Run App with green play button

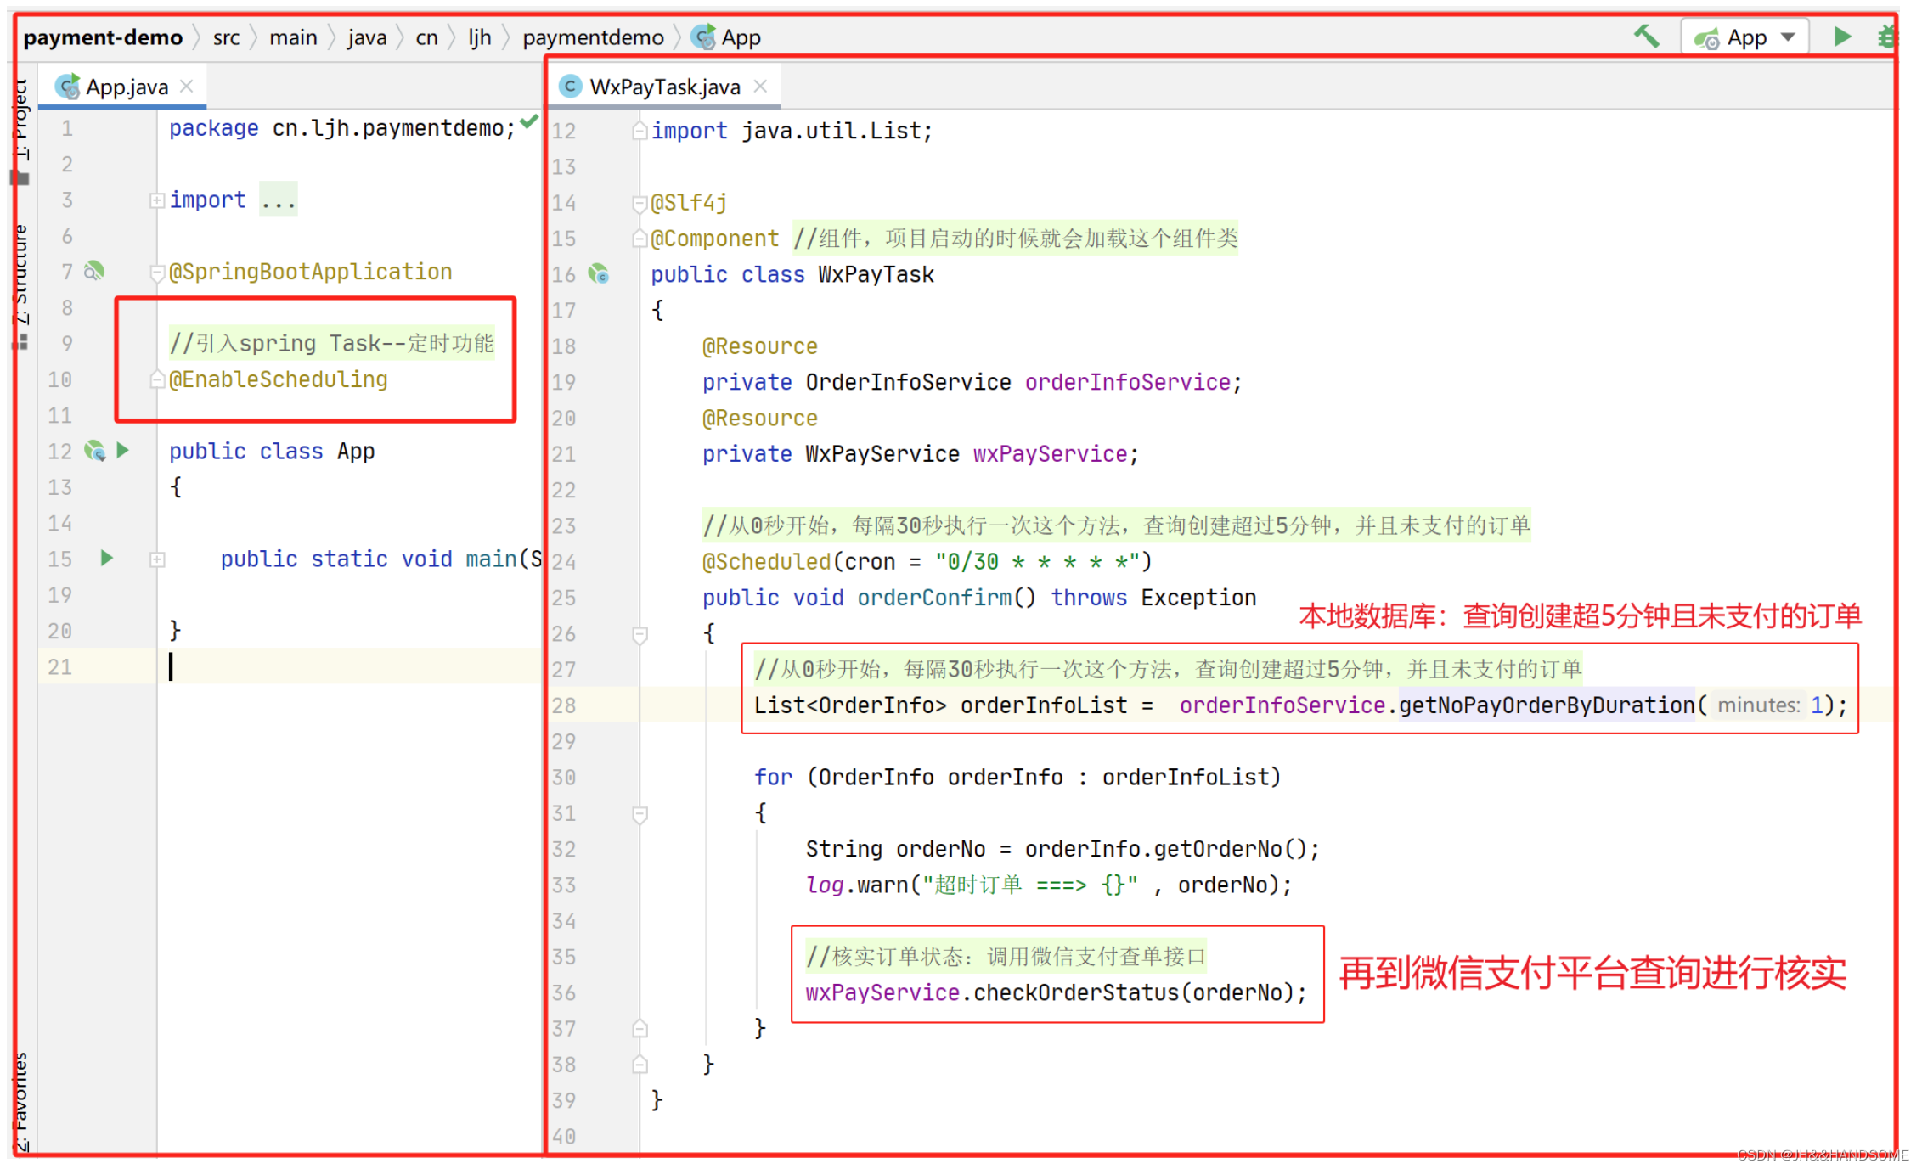coord(1841,37)
